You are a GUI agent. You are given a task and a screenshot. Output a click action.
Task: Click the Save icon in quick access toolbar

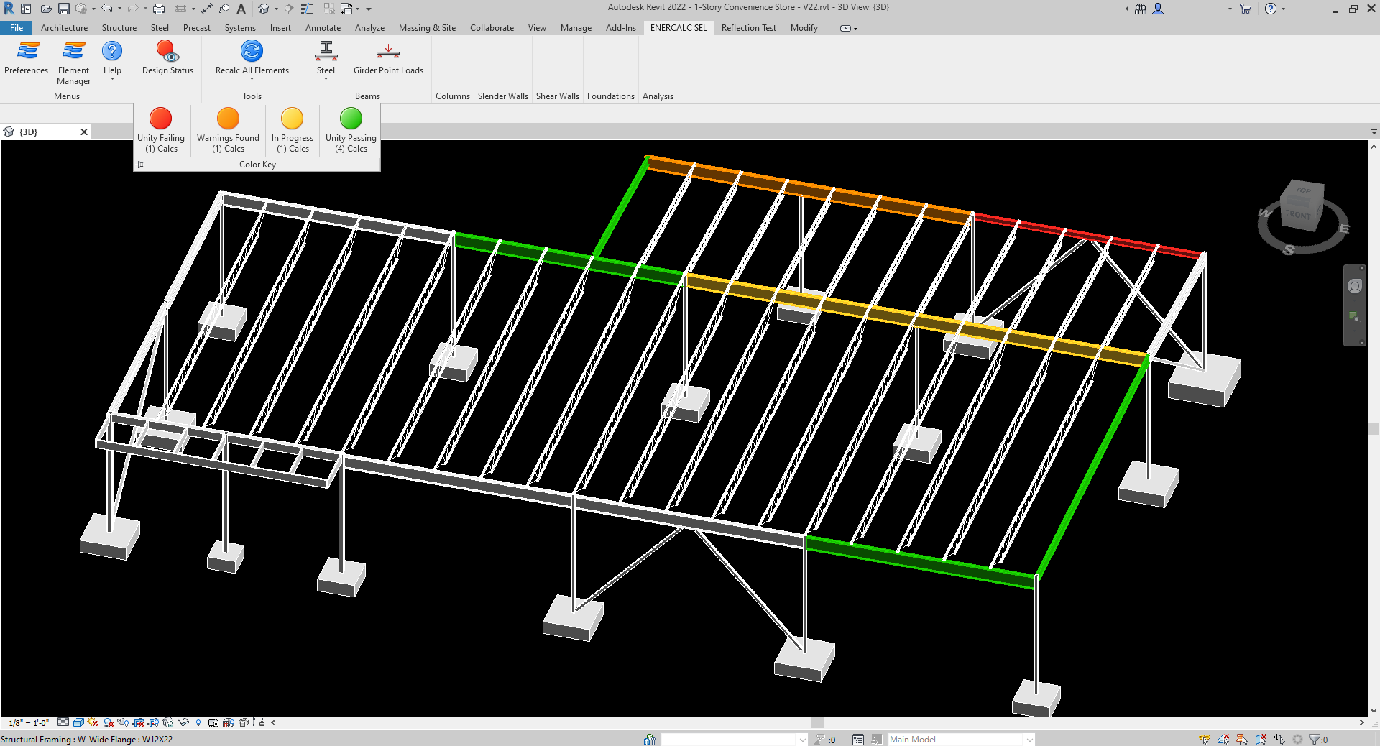64,9
